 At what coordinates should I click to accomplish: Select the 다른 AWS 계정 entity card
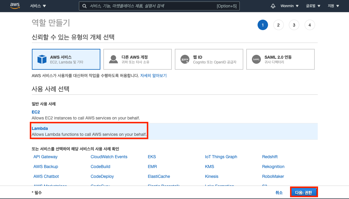pyautogui.click(x=138, y=59)
